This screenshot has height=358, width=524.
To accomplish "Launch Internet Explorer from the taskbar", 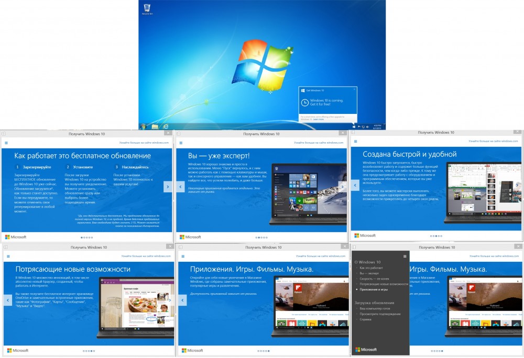I will pyautogui.click(x=166, y=126).
